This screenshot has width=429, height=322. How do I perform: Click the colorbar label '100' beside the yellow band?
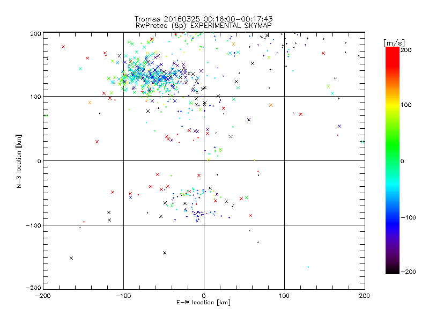tap(406, 105)
